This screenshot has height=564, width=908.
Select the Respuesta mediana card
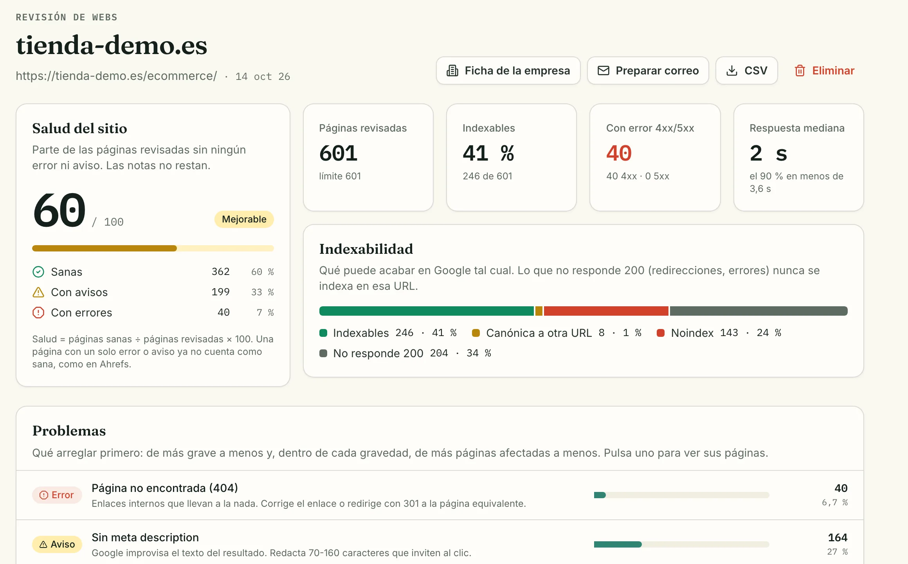(x=799, y=157)
